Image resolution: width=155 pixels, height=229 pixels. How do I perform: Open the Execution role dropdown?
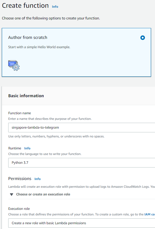point(81,223)
